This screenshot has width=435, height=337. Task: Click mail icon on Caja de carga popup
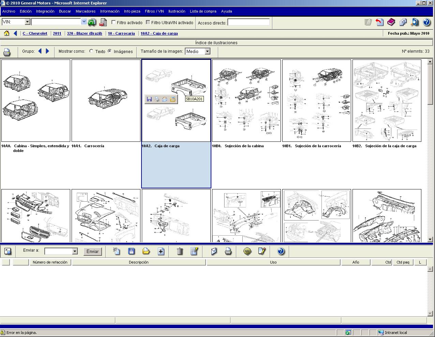coord(165,99)
